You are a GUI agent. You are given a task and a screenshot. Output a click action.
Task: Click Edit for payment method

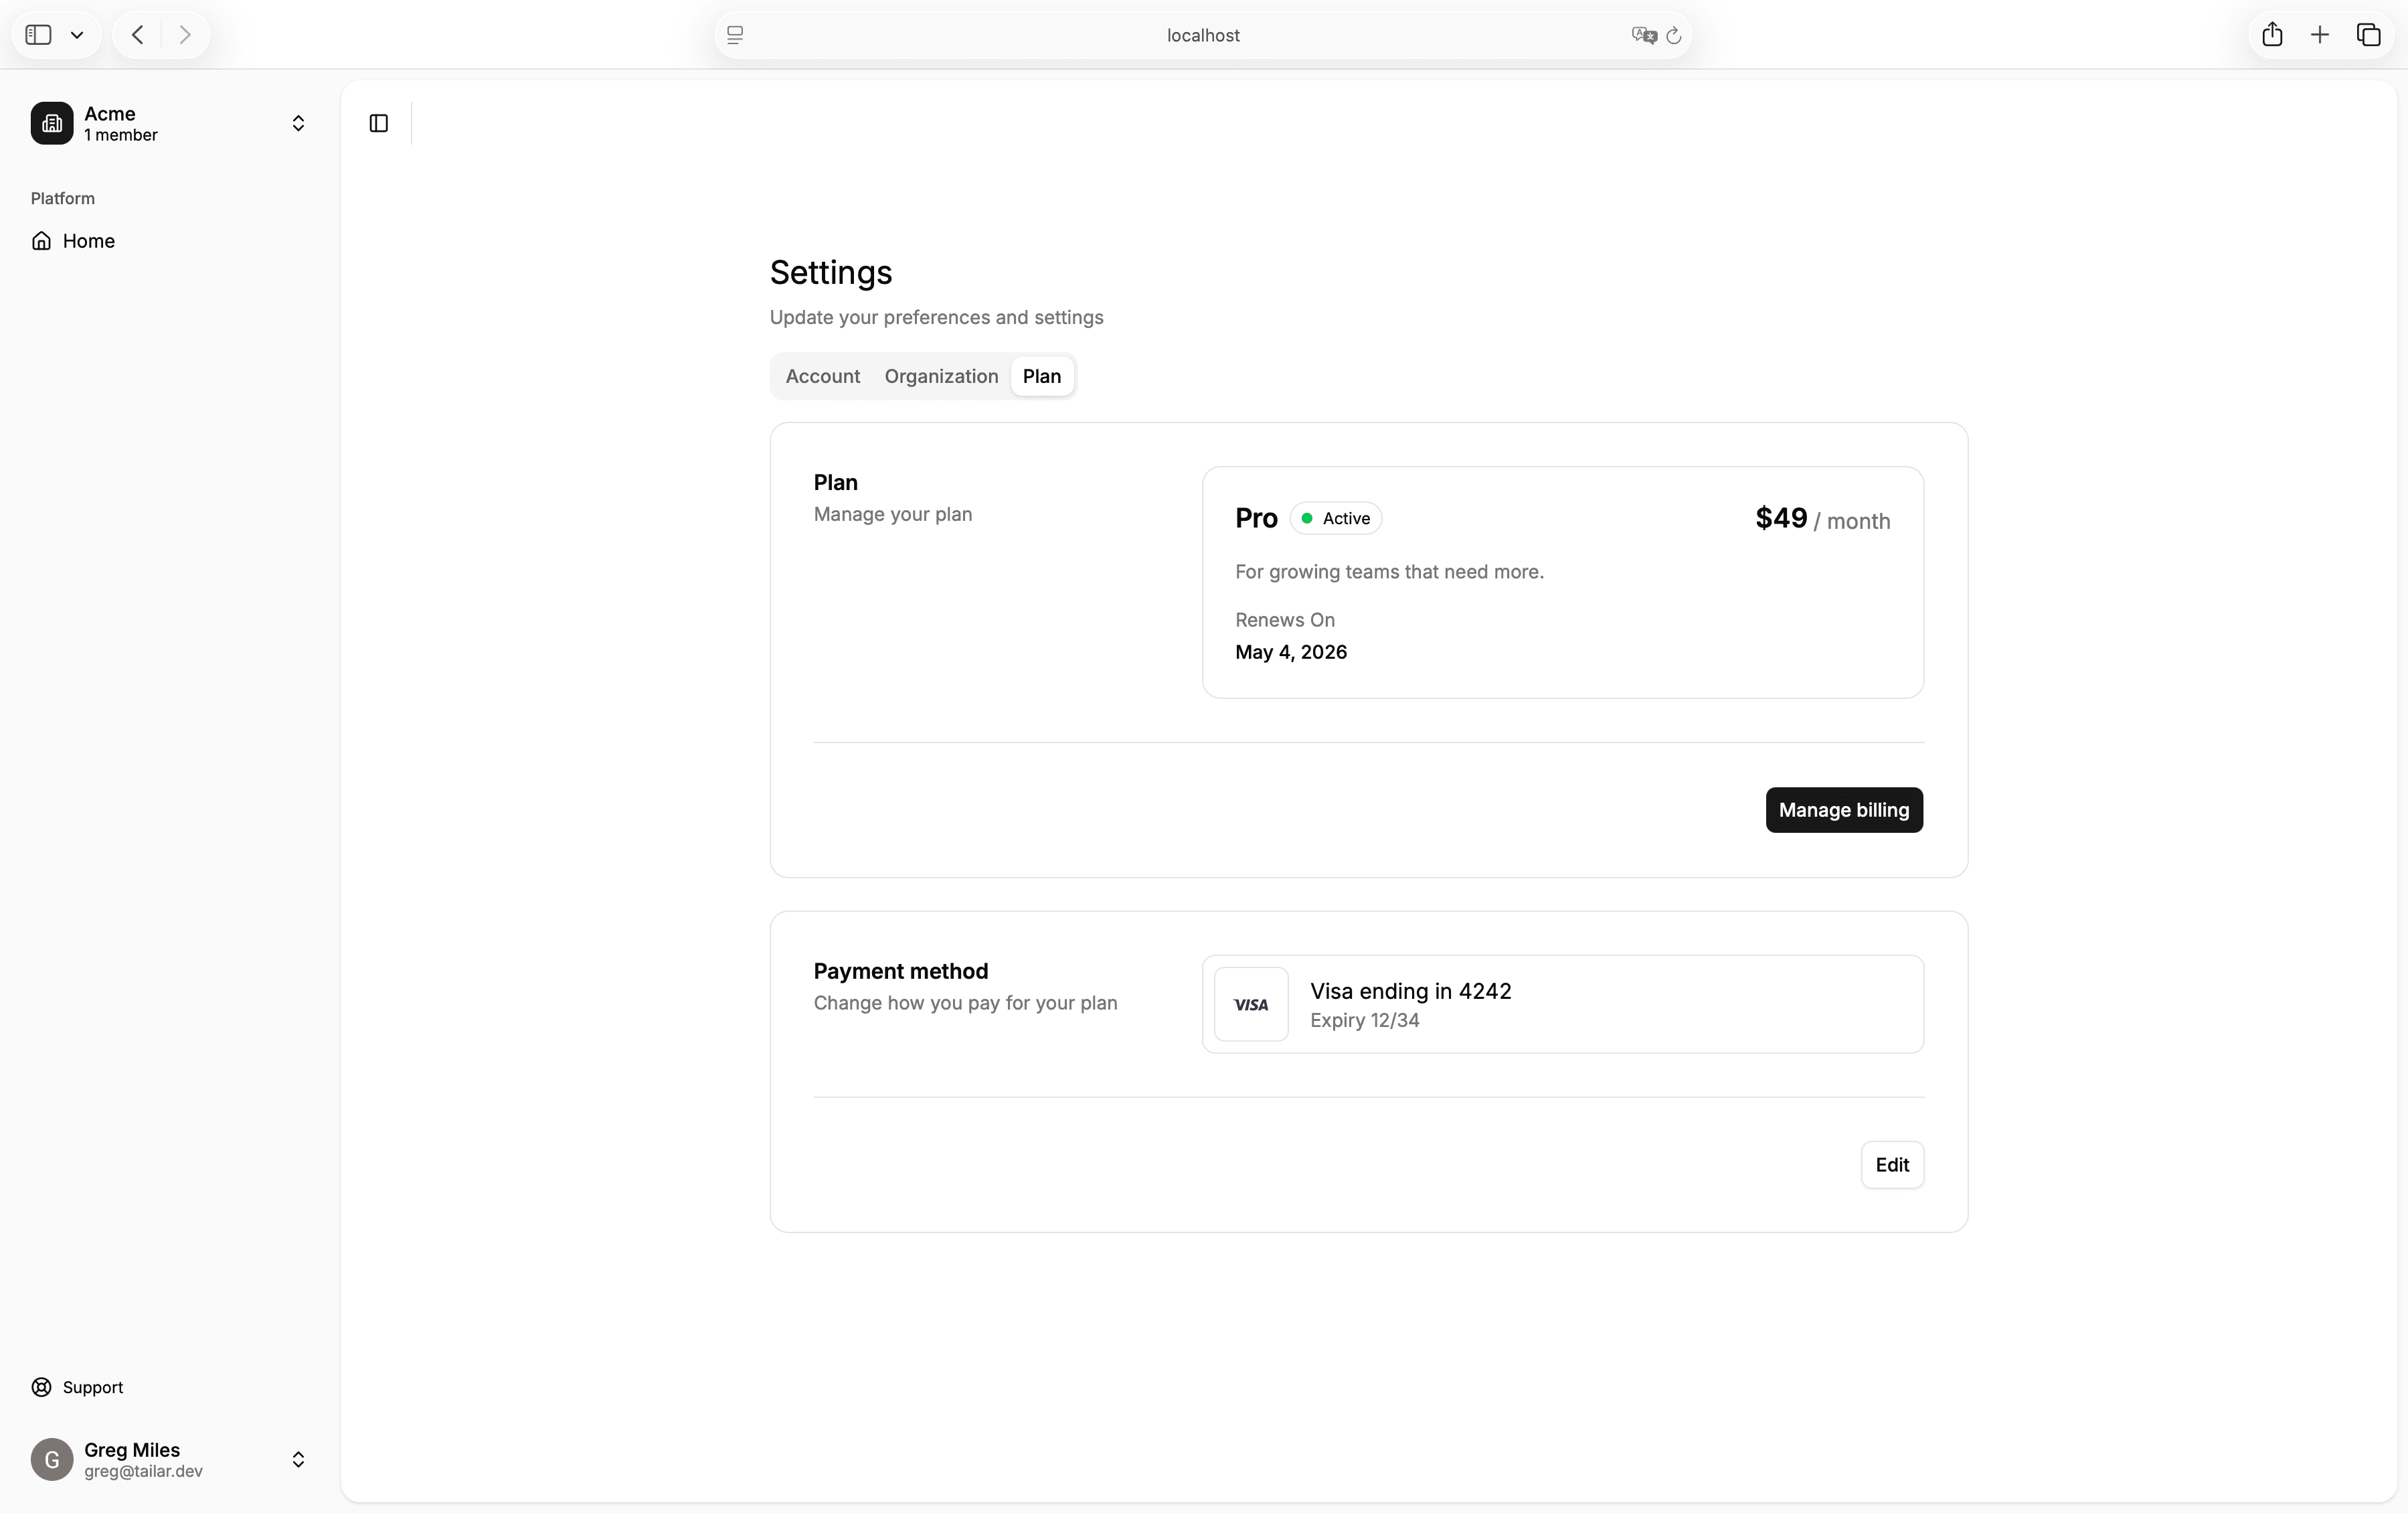point(1891,1165)
